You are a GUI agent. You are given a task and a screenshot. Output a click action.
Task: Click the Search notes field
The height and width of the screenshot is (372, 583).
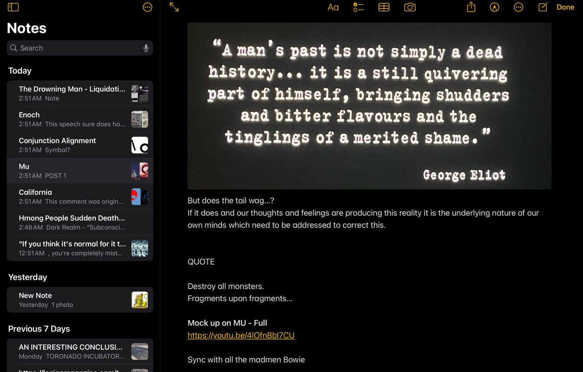click(x=80, y=48)
